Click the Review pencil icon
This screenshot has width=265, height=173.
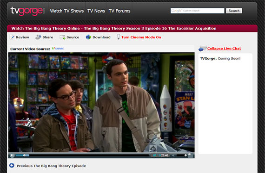[x=12, y=37]
